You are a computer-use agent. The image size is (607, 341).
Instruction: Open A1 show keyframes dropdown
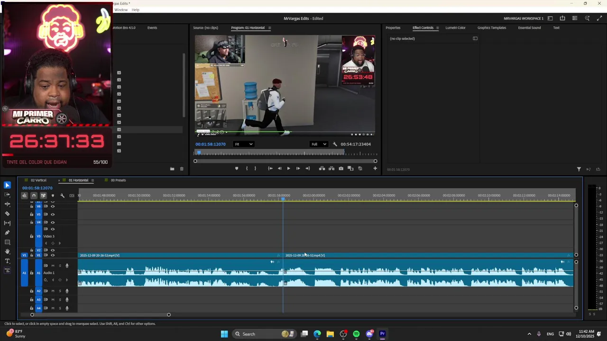click(x=46, y=280)
